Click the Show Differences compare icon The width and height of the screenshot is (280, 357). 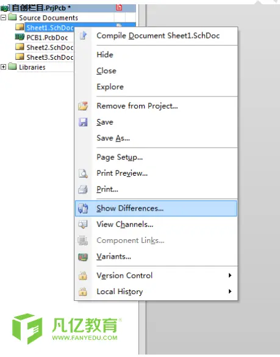point(83,208)
